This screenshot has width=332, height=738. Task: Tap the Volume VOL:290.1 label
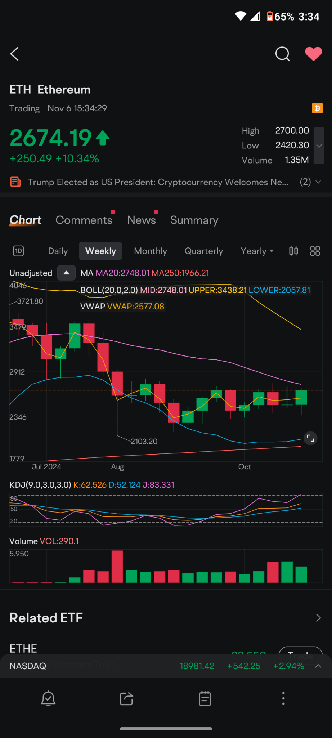pos(44,541)
